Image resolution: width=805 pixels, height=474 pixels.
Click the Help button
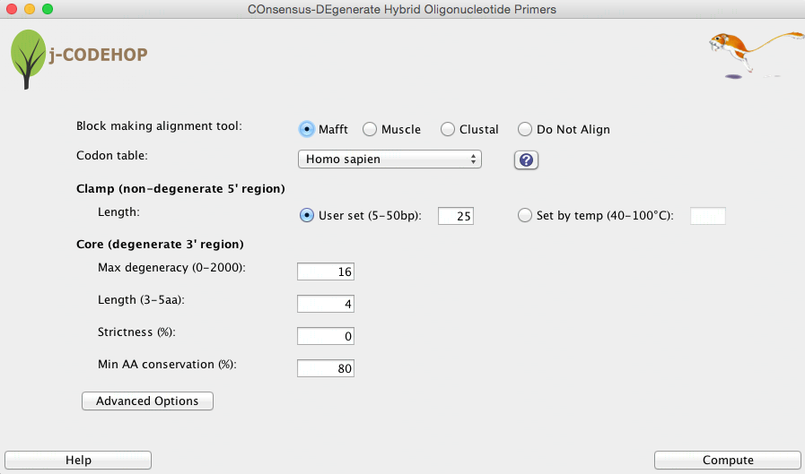[78, 460]
